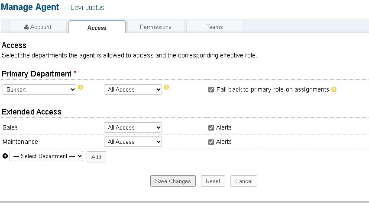Toggle Fall back to primary role checkbox

tap(211, 90)
